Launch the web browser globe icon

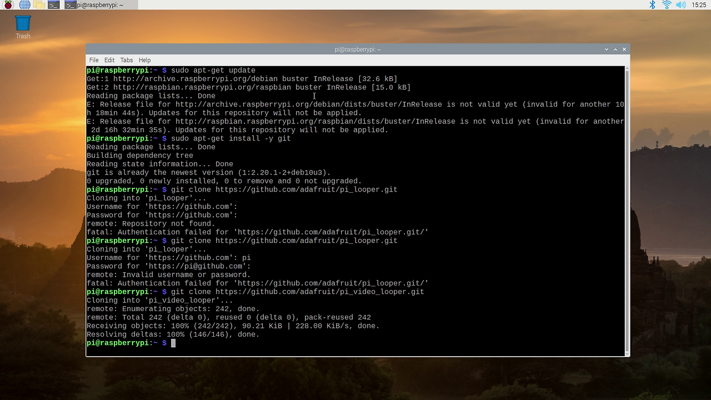coord(24,5)
